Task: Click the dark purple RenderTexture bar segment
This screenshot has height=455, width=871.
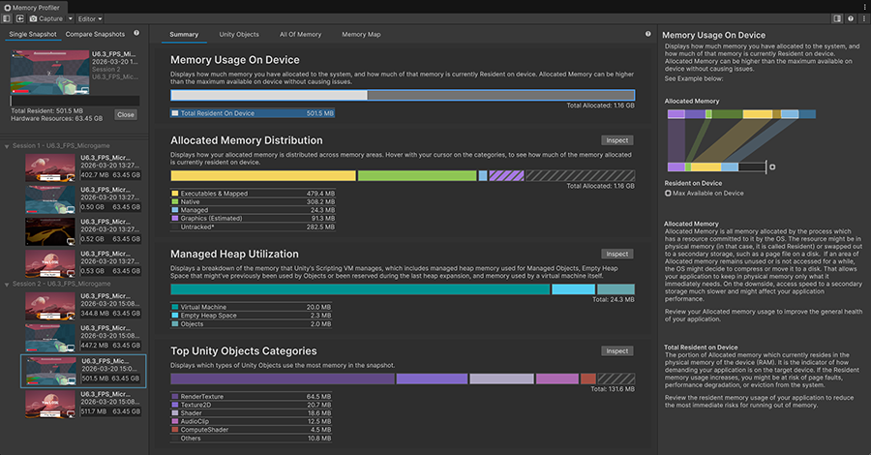Action: pos(283,379)
